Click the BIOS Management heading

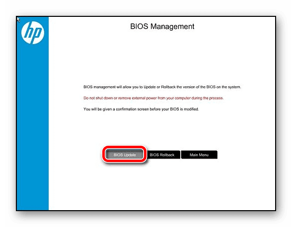pyautogui.click(x=162, y=26)
